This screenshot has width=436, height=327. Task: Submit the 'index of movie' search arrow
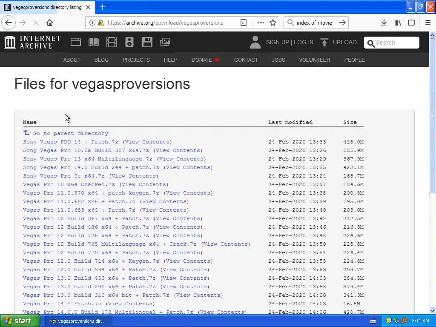(x=342, y=23)
